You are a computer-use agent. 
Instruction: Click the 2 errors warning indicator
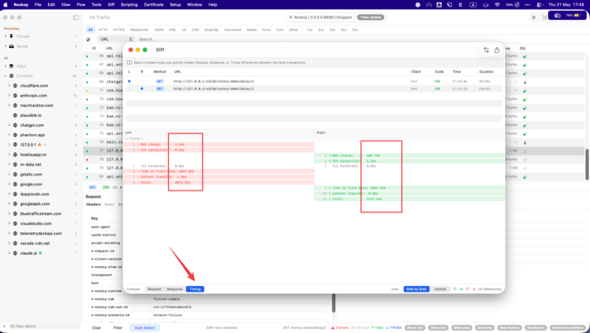(x=339, y=328)
